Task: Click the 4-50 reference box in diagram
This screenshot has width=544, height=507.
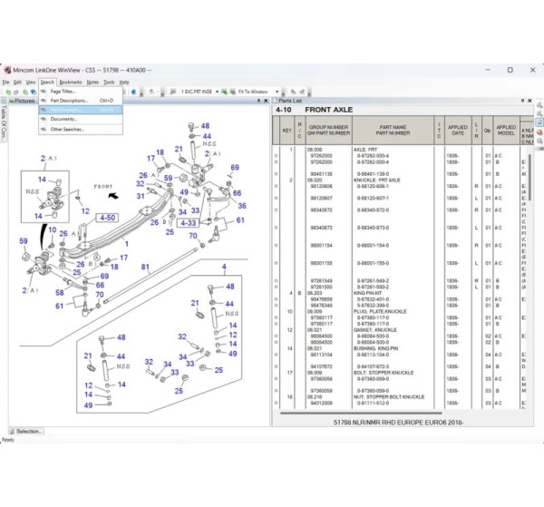Action: (107, 218)
